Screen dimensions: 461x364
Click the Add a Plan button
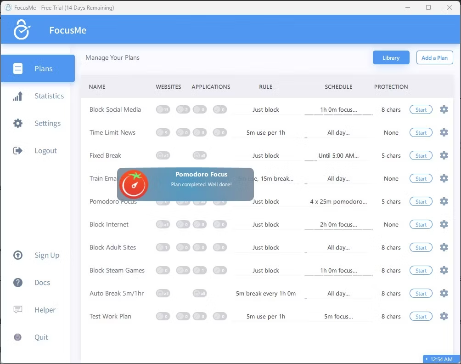click(x=434, y=57)
